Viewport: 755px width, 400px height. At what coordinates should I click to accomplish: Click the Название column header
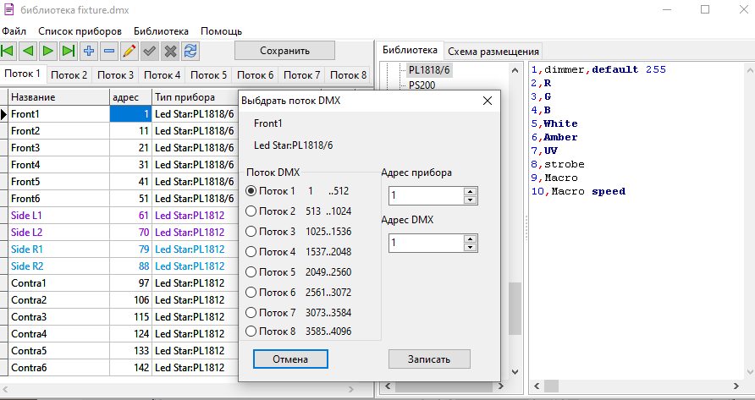pyautogui.click(x=59, y=97)
